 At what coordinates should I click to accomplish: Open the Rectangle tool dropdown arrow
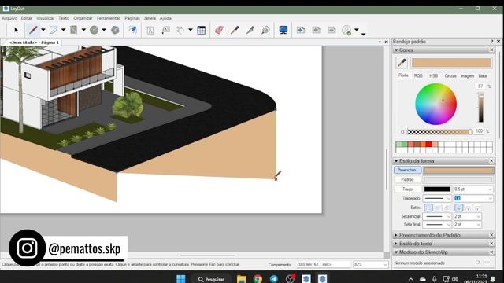[83, 30]
